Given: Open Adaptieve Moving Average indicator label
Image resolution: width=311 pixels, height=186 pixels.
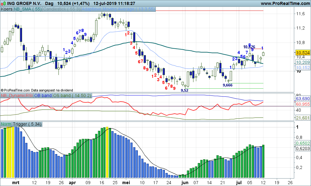Looking at the screenshot, I should coord(118,9).
